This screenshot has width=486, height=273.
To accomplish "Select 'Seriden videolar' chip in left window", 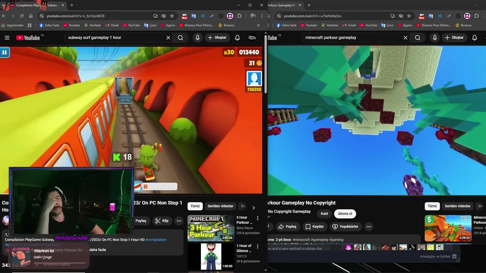I will click(x=220, y=206).
